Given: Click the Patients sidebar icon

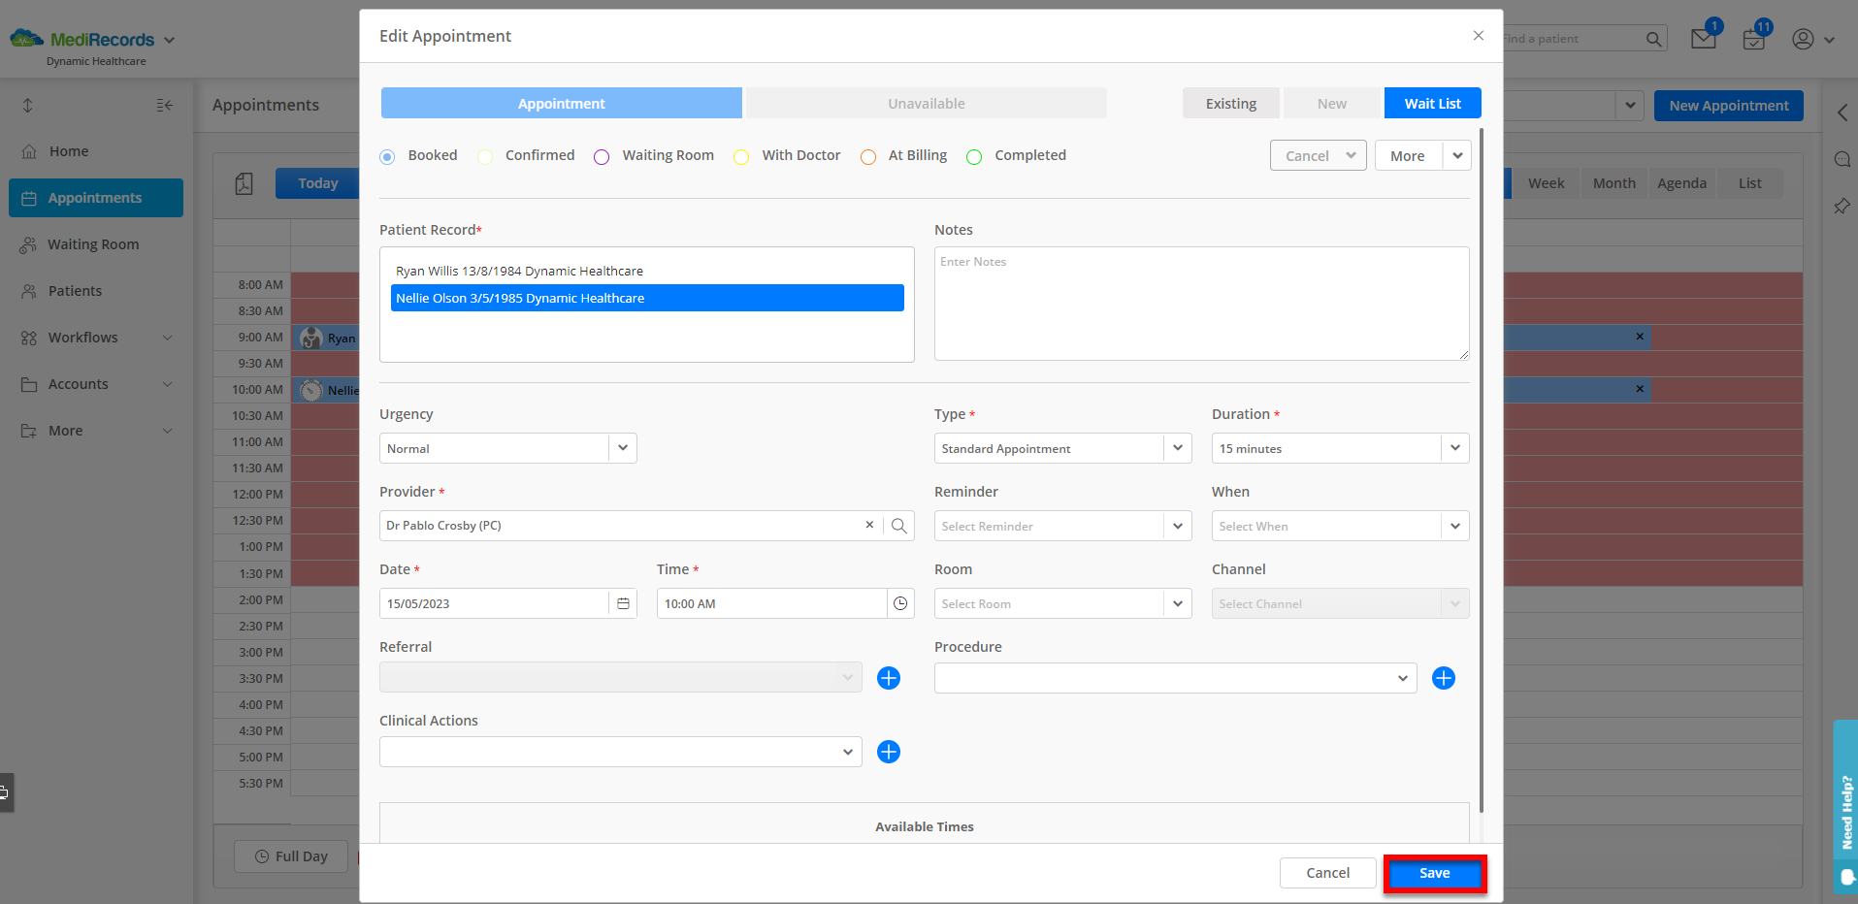Looking at the screenshot, I should (29, 291).
